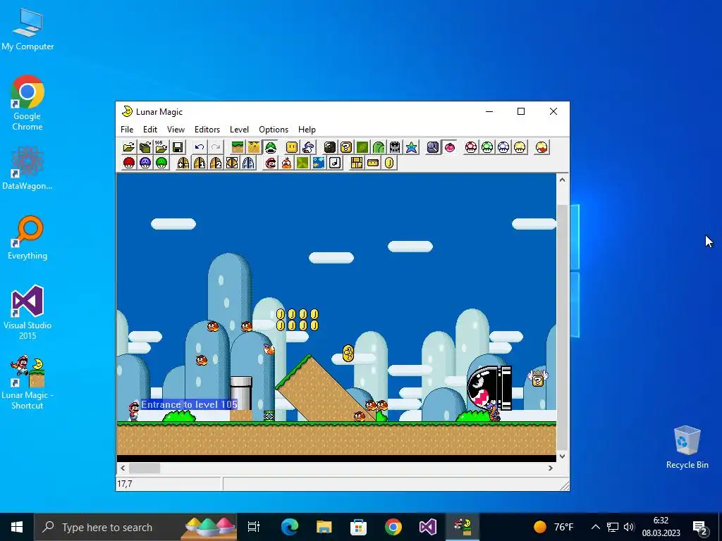Viewport: 722px width, 541px height.
Task: Open the music note toolbar icon
Action: (335, 163)
